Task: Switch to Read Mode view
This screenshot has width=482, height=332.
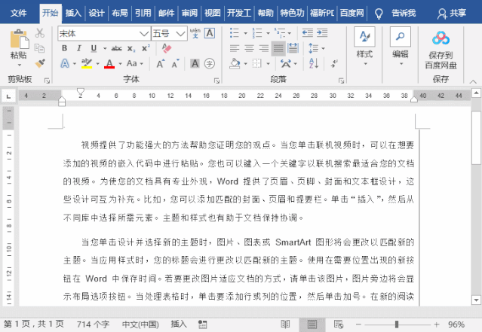Action: pos(285,324)
